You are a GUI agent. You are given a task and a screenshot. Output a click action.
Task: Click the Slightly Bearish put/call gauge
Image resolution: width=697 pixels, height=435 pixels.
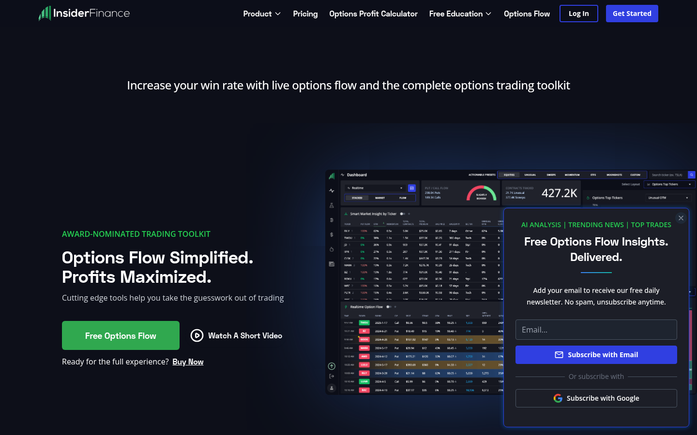click(x=481, y=193)
